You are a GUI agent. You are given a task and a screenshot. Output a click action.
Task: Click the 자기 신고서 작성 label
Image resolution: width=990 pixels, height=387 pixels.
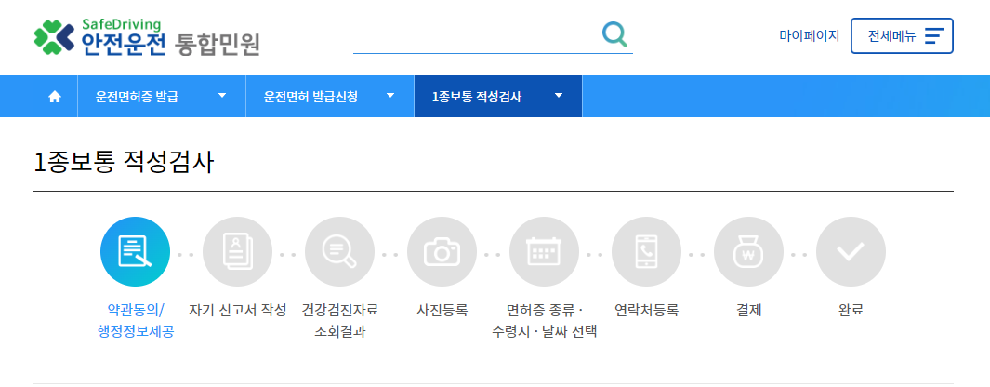[237, 310]
